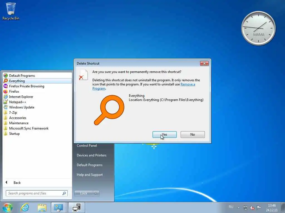Click the Notepad++ icon in programs list
Screen dimensions: 285x213
pos(6,102)
